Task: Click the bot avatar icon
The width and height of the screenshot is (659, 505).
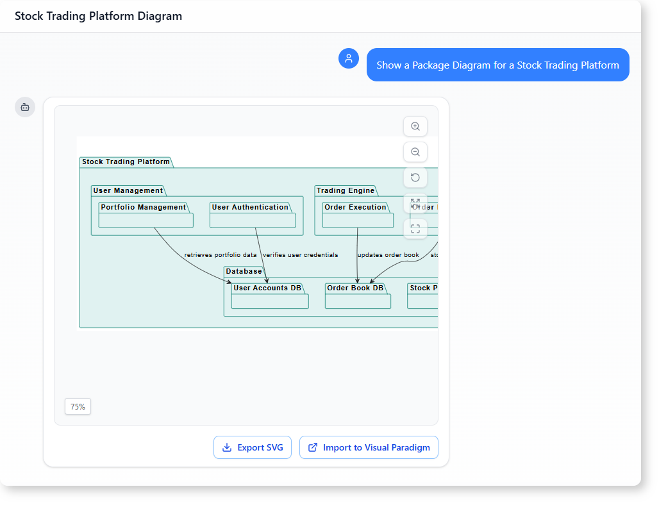Action: [25, 107]
